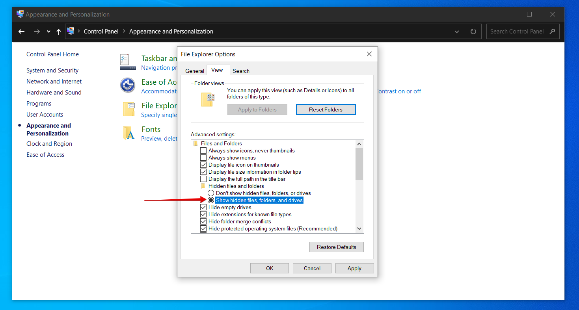Click the Hidden files and folders tree node

click(x=236, y=186)
